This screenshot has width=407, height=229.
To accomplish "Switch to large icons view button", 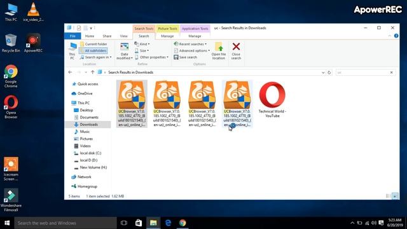I will 395,197.
